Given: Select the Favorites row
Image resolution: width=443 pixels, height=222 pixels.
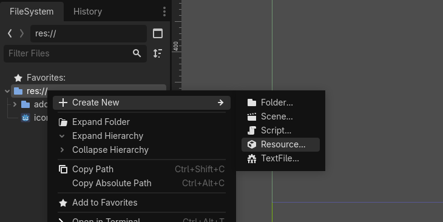Looking at the screenshot, I should tap(89, 78).
